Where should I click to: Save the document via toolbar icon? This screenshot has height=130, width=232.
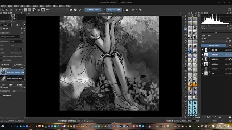(x=11, y=10)
